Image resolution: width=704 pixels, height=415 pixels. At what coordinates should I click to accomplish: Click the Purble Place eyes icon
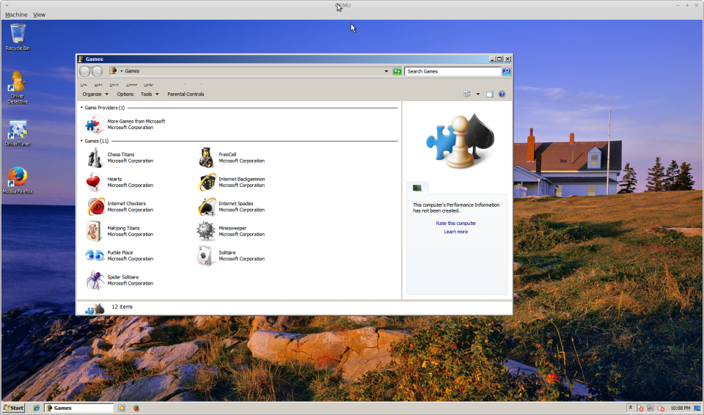pos(95,256)
